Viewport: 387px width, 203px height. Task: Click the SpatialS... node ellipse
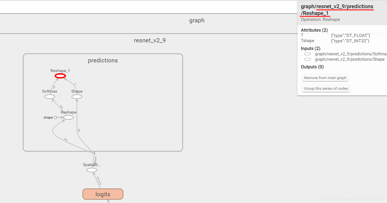(x=91, y=170)
